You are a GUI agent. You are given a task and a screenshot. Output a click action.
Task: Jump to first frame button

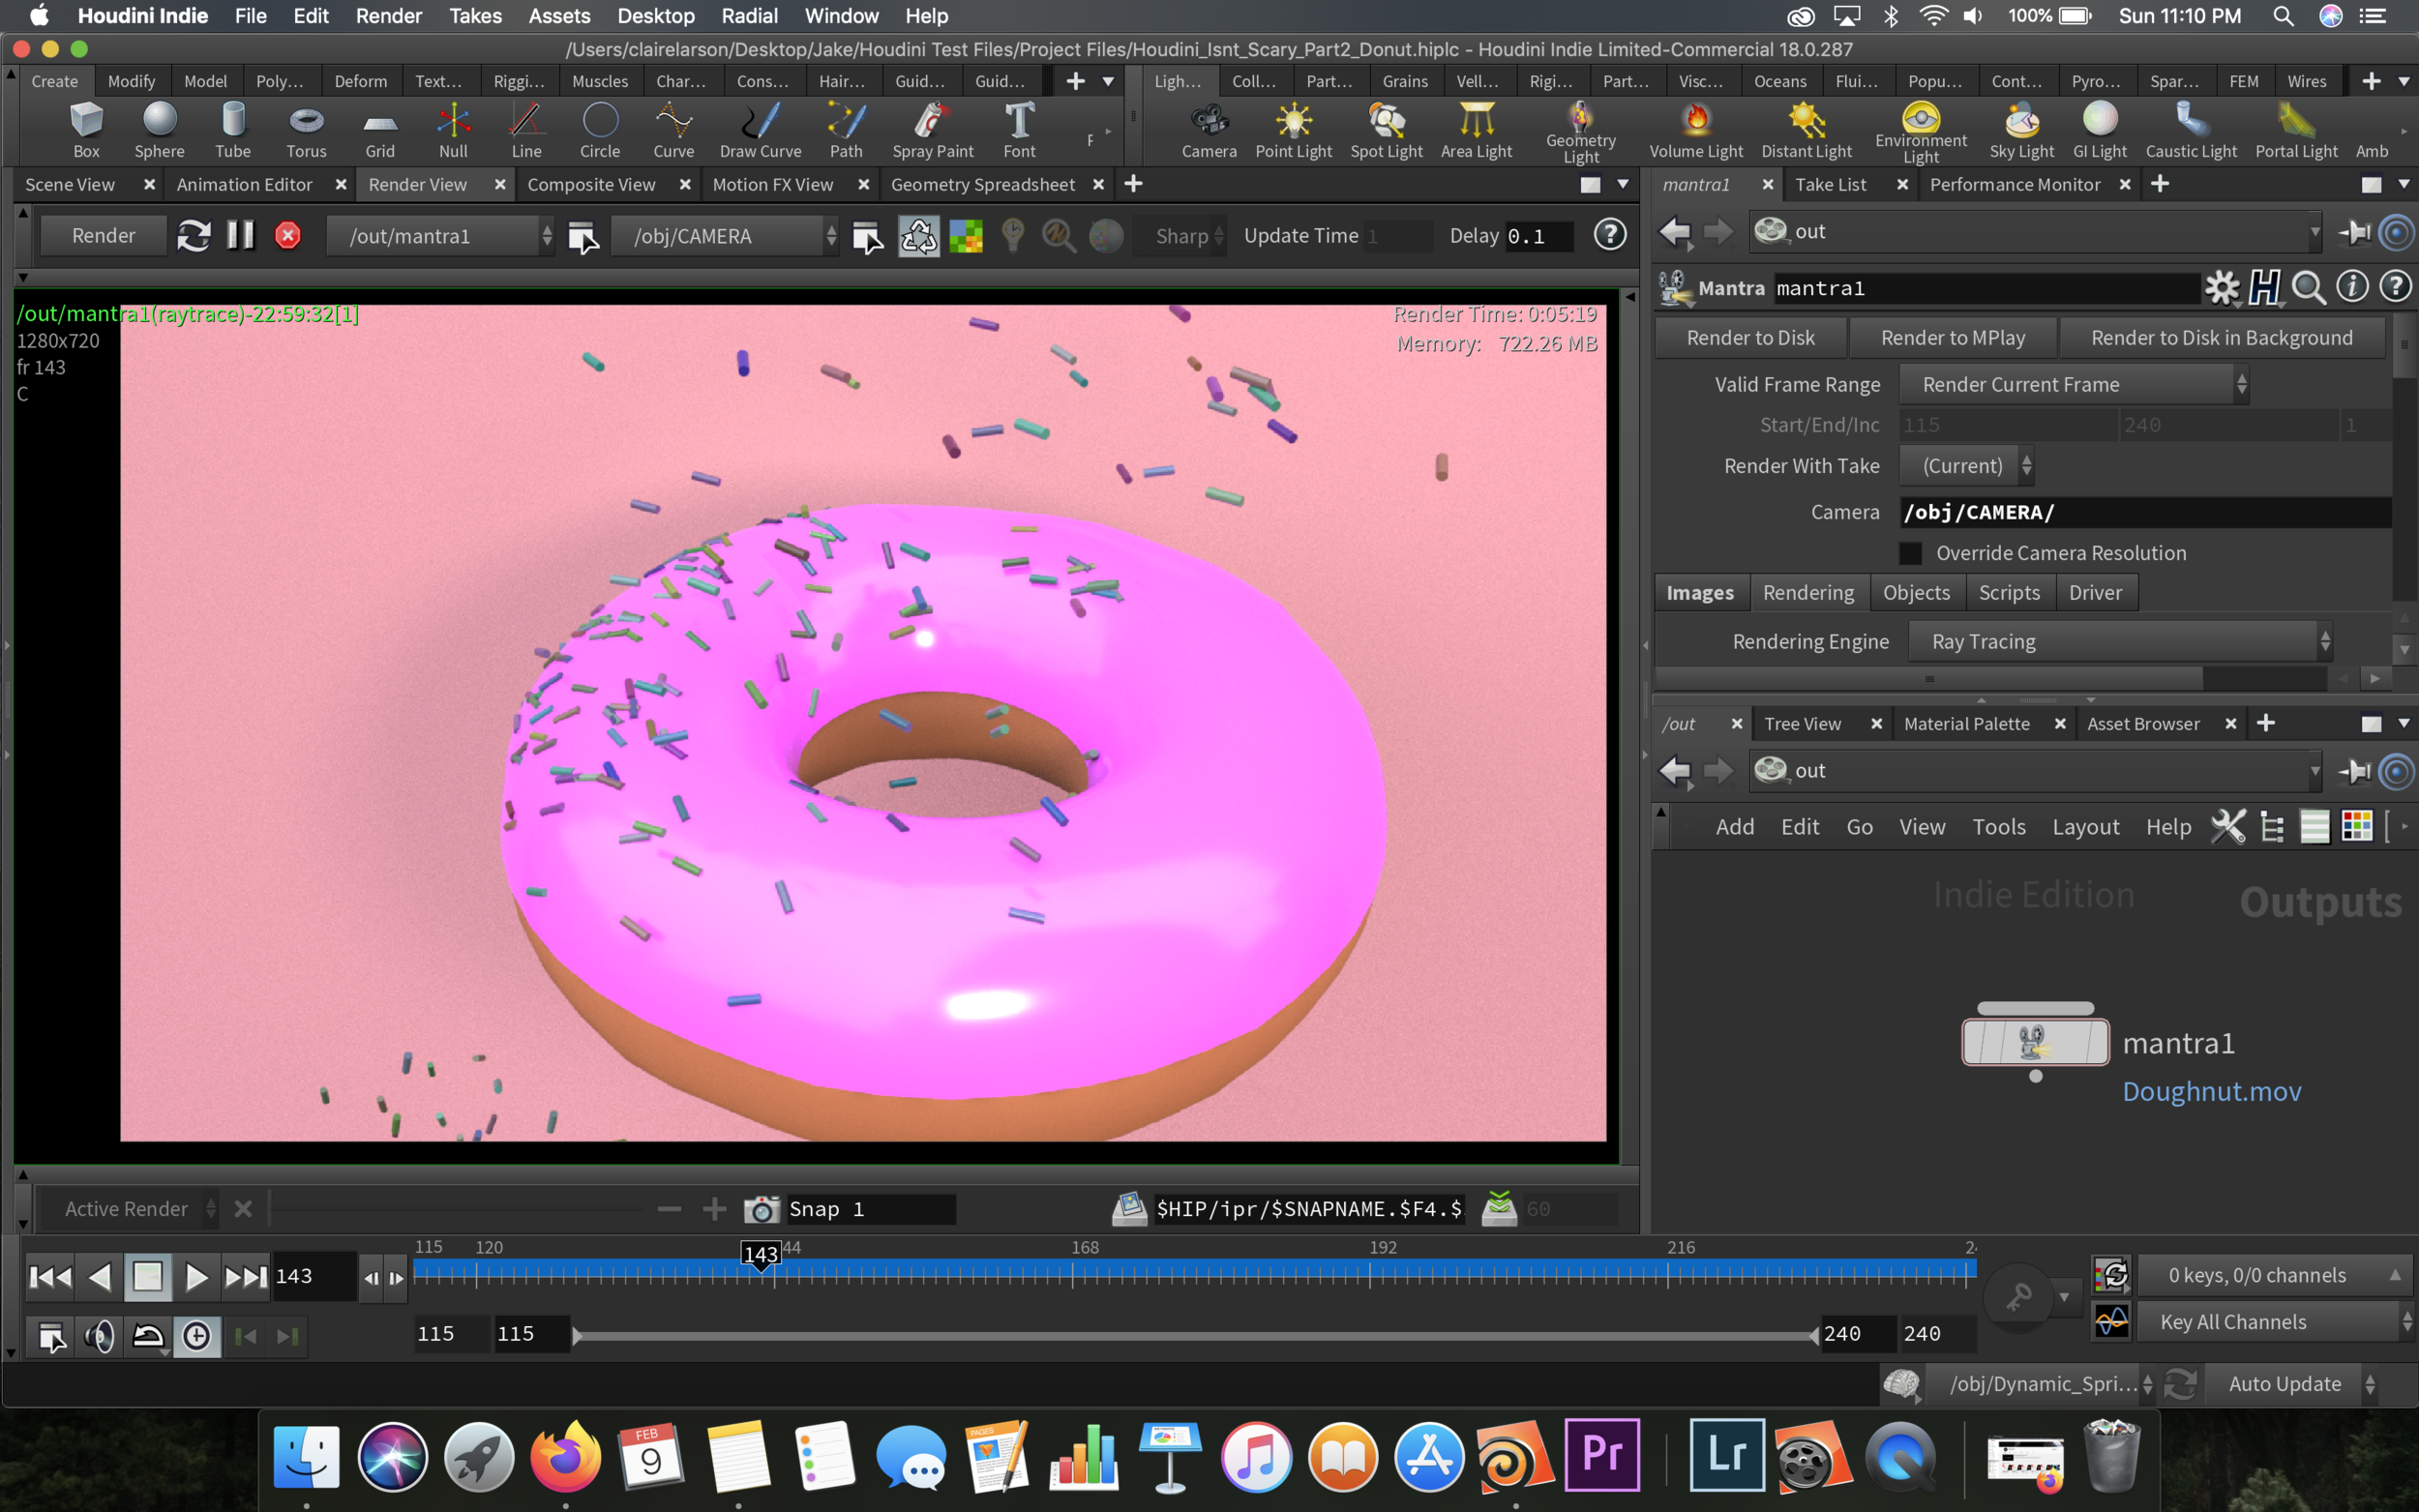click(x=50, y=1277)
